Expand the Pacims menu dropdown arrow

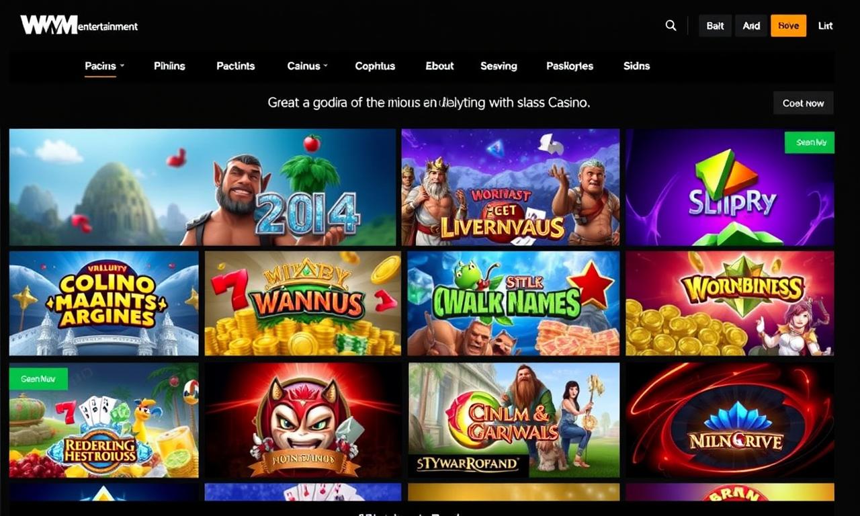(x=122, y=66)
